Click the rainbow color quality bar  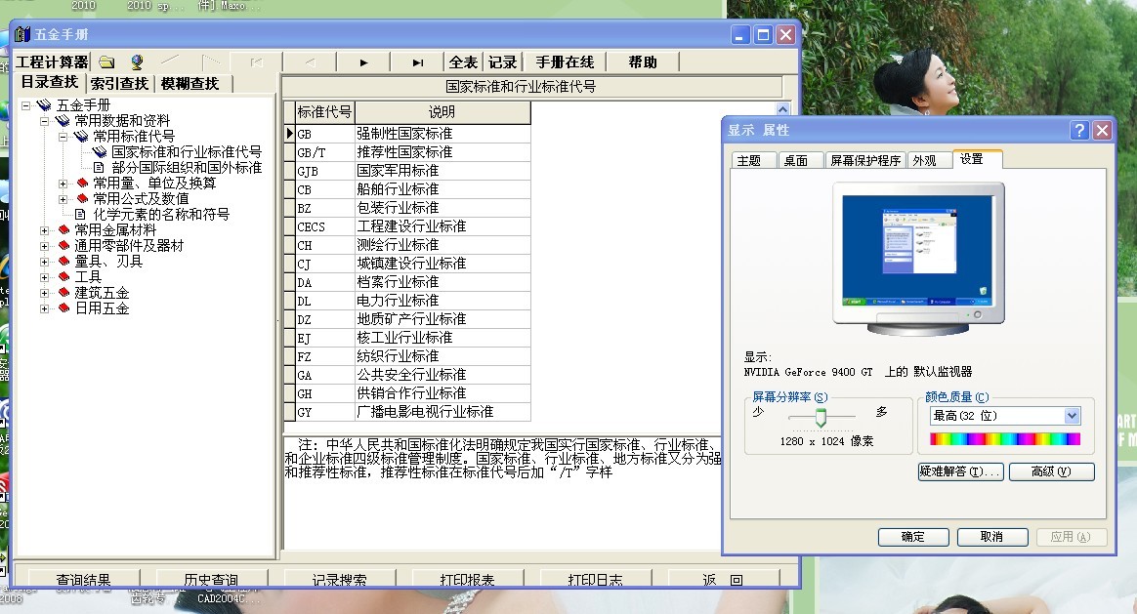point(1005,438)
